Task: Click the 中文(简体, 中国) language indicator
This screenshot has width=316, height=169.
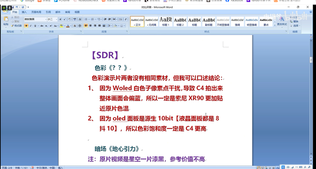Action: tap(46, 168)
